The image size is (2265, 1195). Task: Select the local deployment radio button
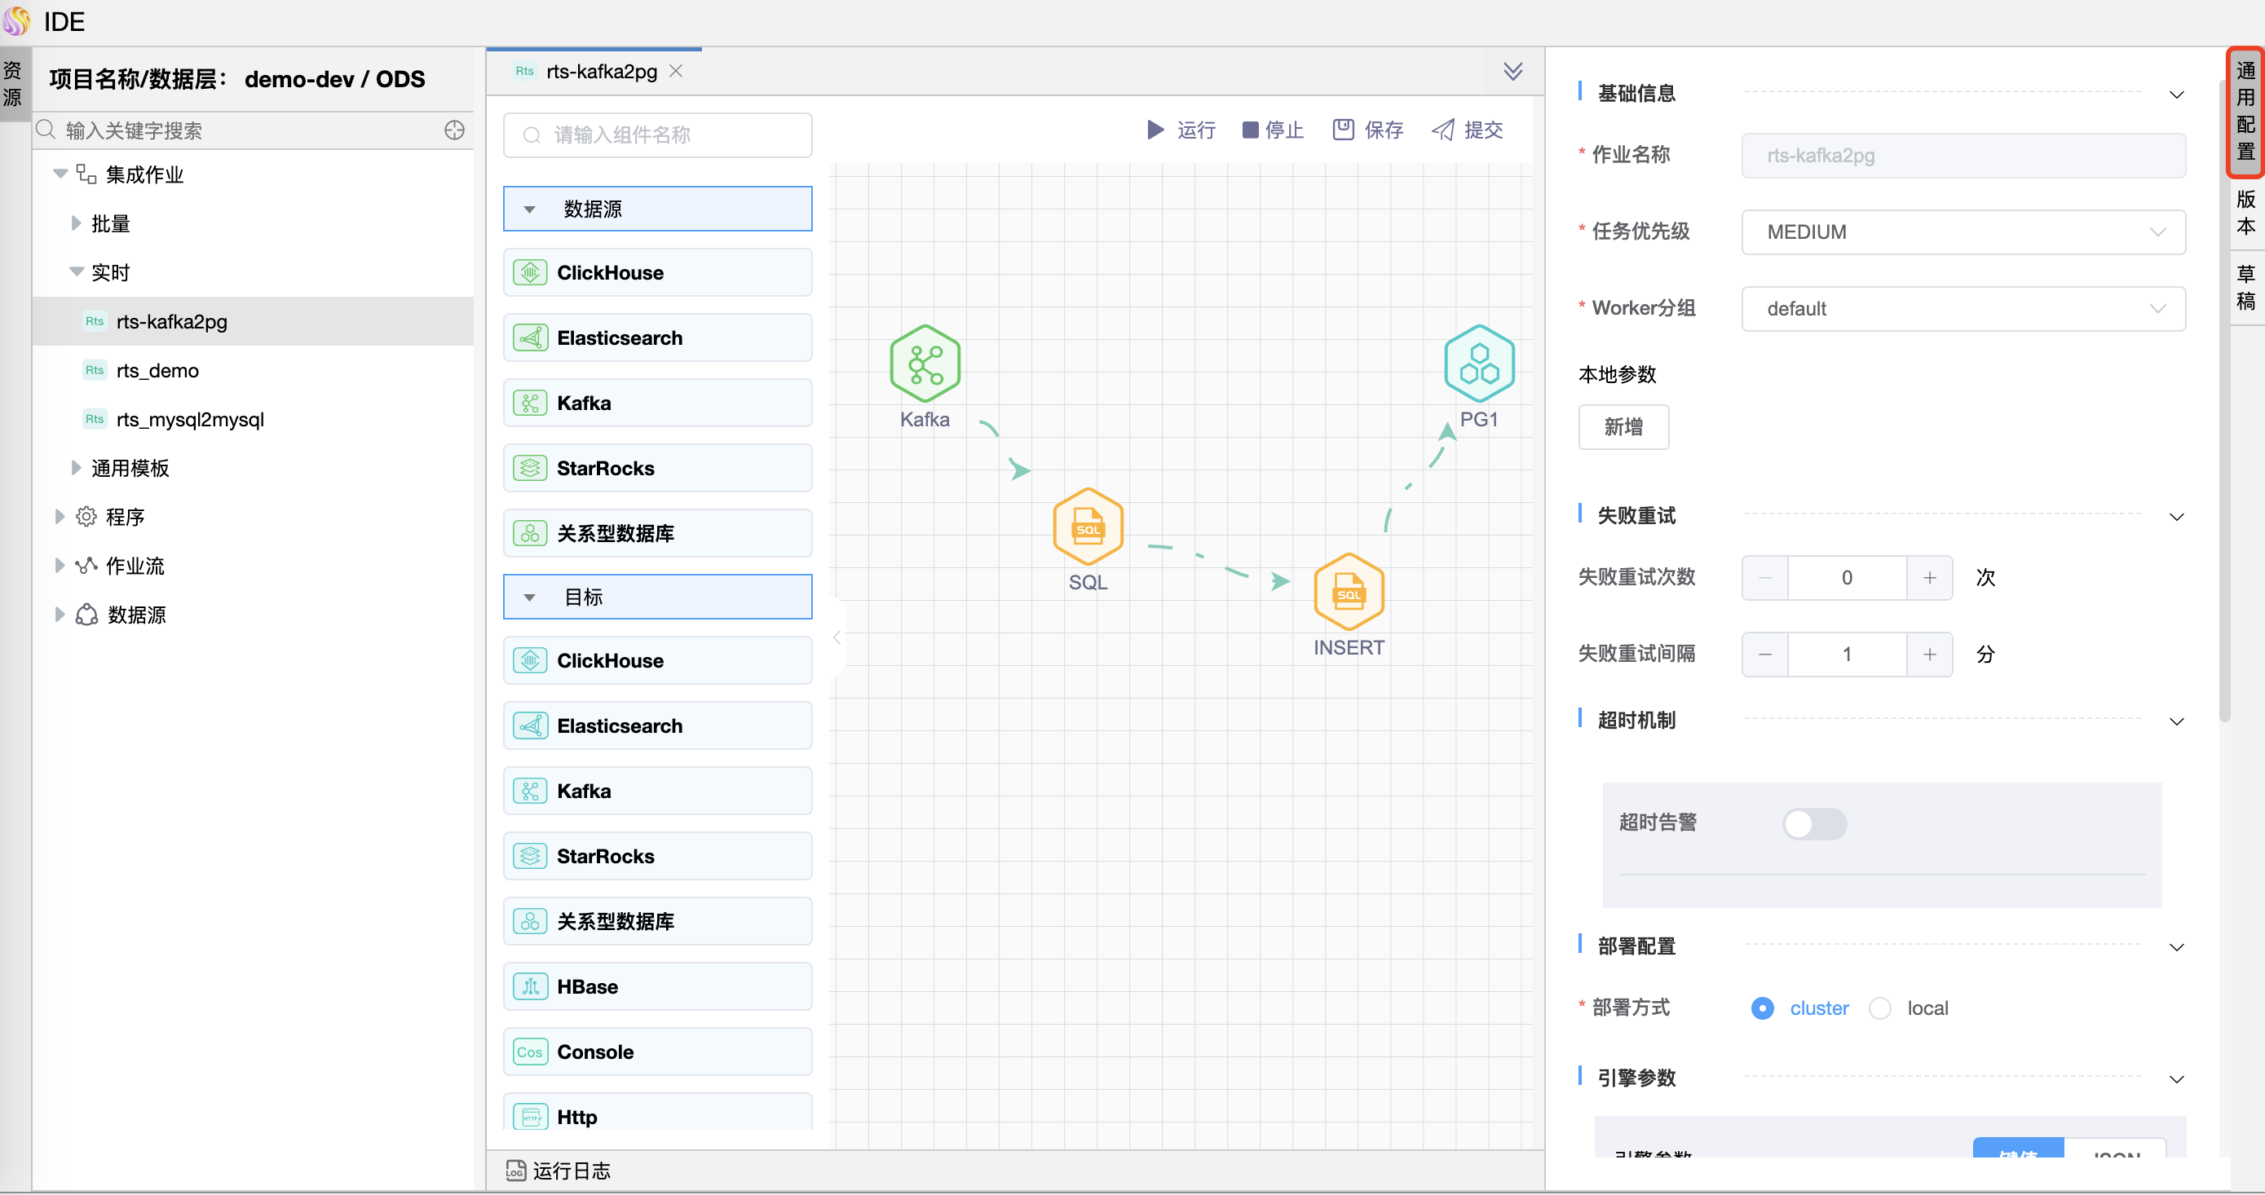point(1879,1008)
